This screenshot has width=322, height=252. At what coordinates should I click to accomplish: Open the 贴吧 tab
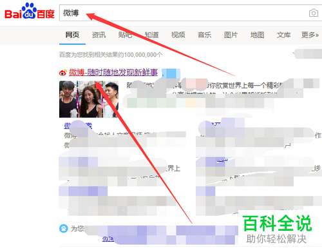click(x=125, y=35)
